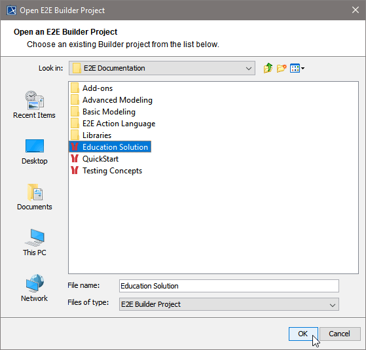Open This PC shortcut
Screen dimensions: 366x350
click(x=34, y=243)
